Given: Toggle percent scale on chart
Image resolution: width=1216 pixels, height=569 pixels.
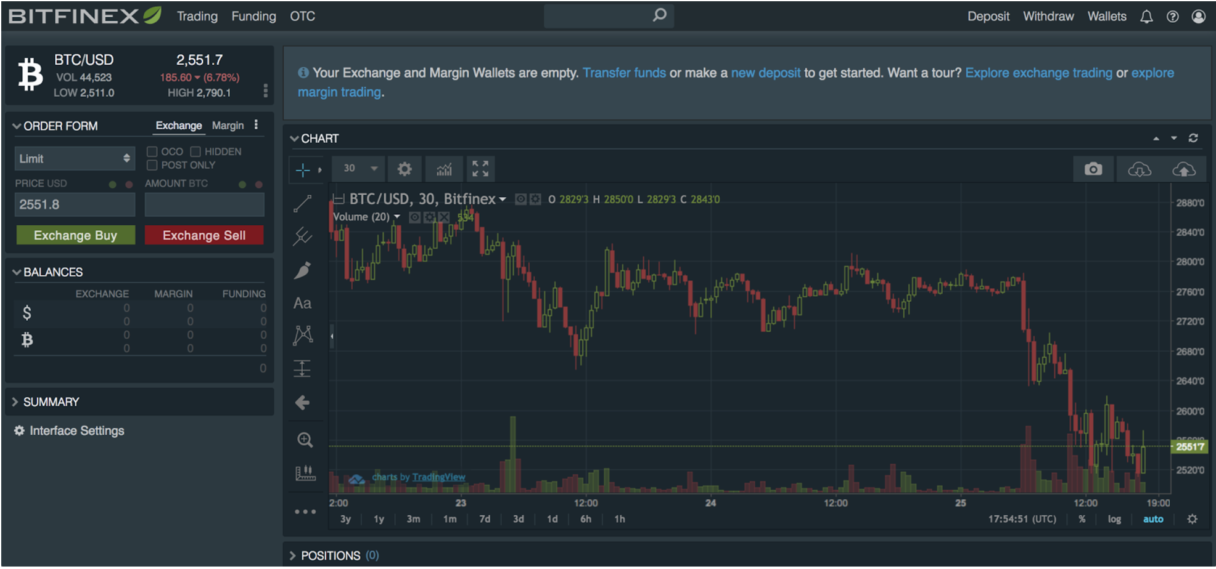Looking at the screenshot, I should 1082,519.
